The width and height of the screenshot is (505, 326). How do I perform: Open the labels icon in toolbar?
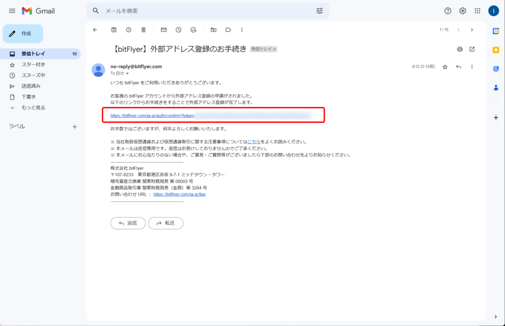[228, 30]
